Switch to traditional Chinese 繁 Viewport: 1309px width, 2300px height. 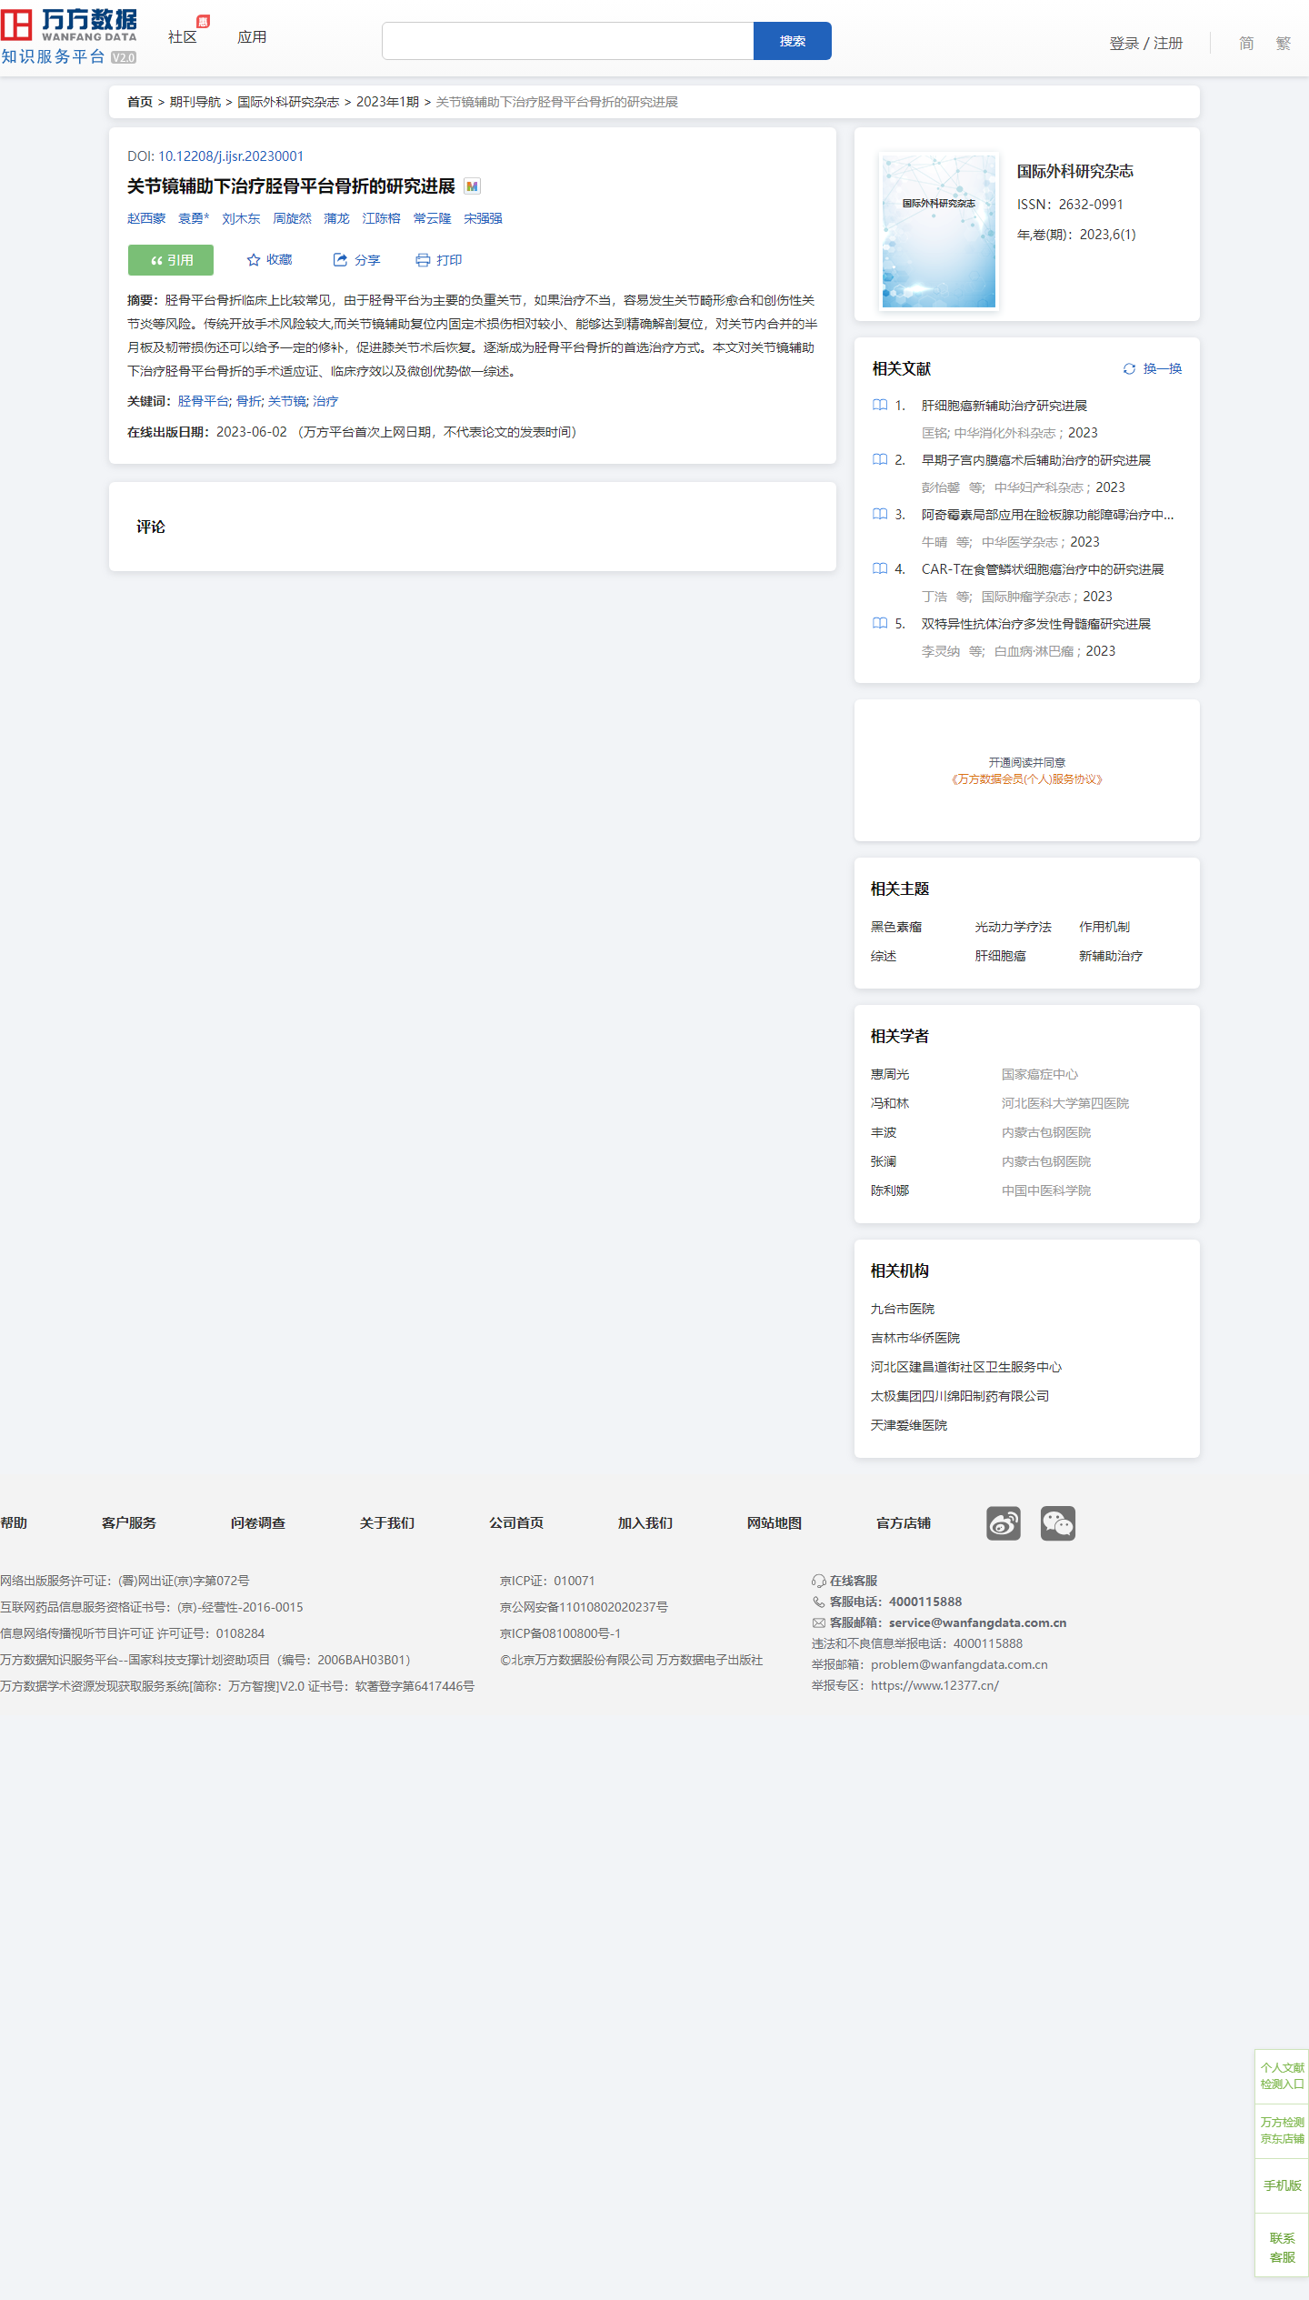(x=1283, y=43)
